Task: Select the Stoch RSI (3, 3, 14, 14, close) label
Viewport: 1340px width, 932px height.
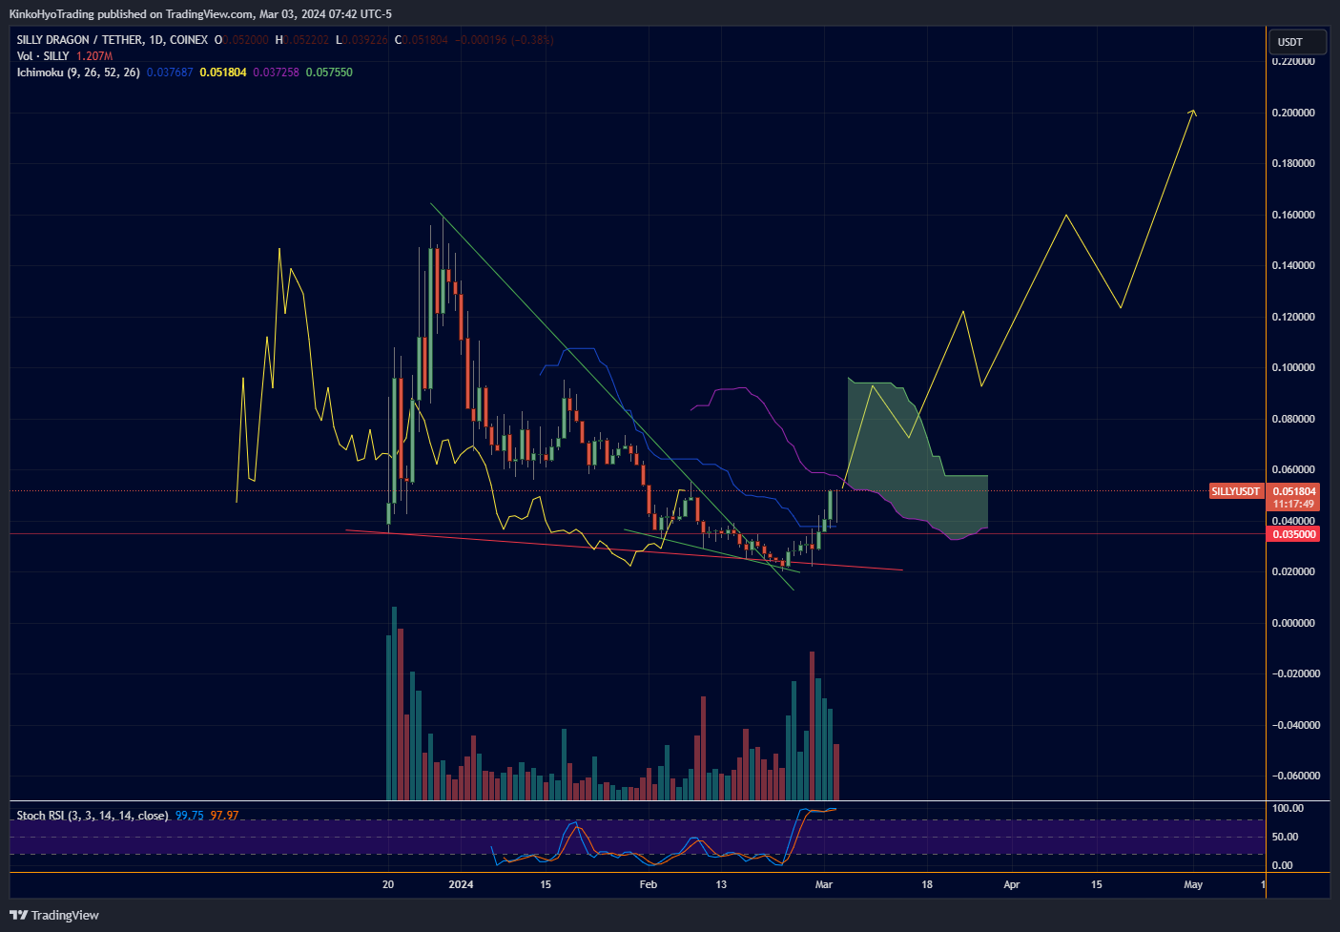Action: (x=93, y=816)
